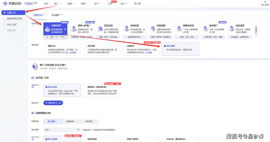Click the 内容营销 scene card icon
The image size is (270, 142).
pos(153,29)
